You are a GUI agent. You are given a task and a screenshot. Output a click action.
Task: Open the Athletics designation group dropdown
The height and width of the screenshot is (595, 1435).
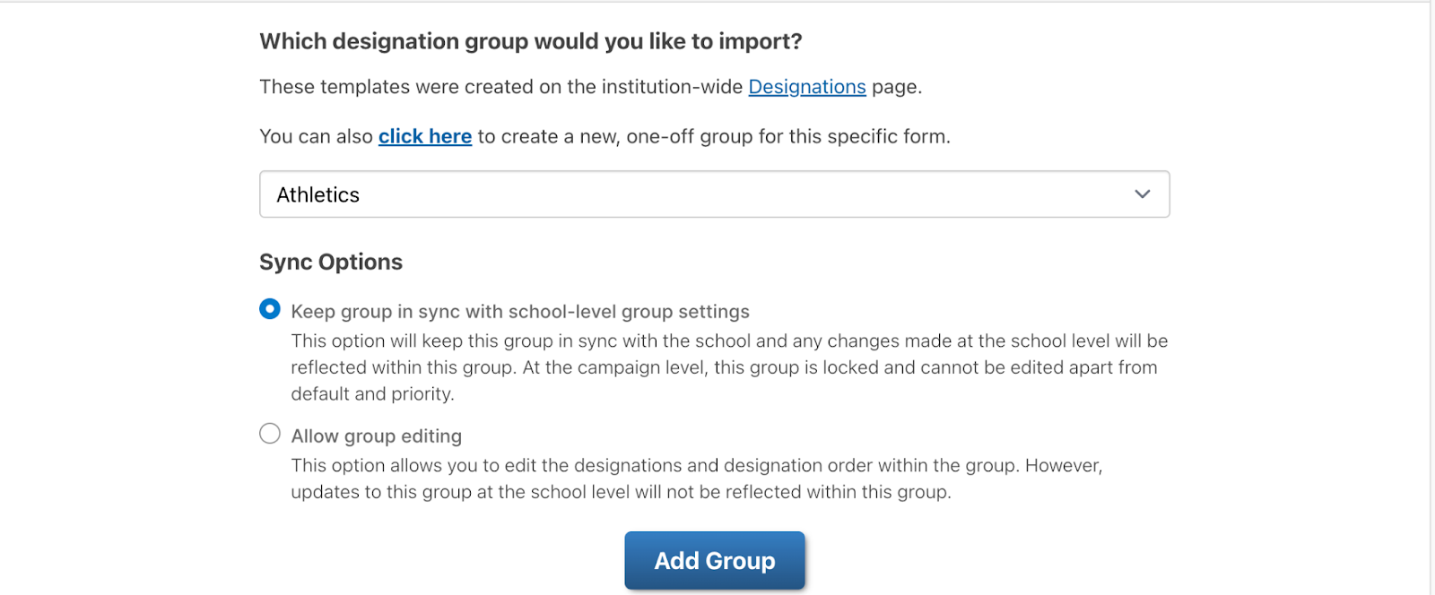[715, 194]
